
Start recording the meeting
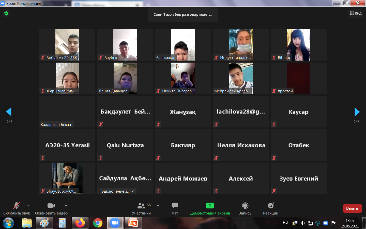point(245,208)
